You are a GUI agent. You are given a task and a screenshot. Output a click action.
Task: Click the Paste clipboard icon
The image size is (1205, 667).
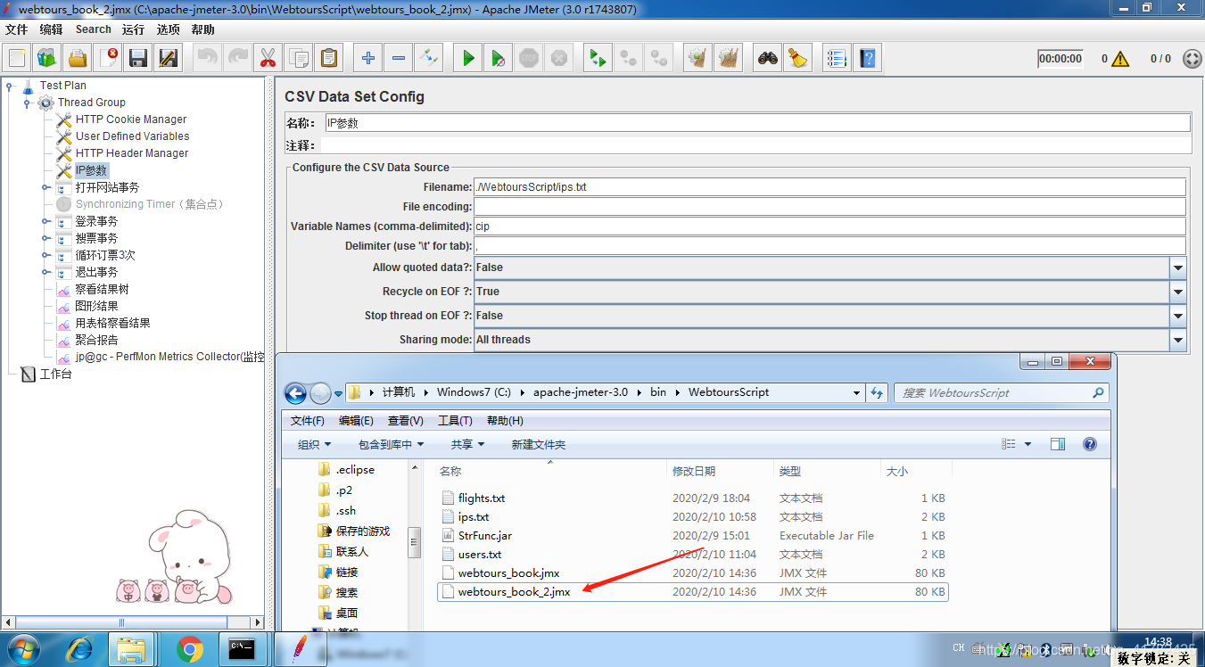pos(329,59)
